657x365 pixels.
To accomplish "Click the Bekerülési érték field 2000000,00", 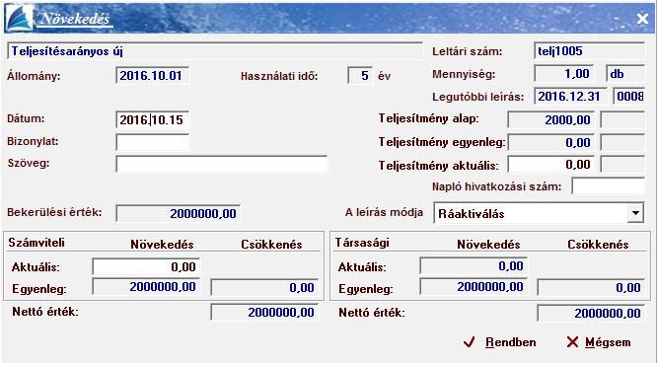I will pyautogui.click(x=179, y=213).
